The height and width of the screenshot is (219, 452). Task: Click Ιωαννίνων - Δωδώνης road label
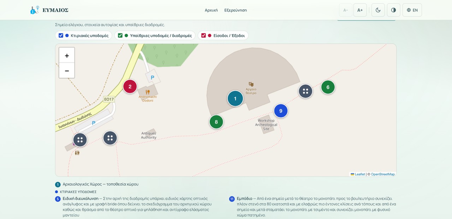(75, 120)
